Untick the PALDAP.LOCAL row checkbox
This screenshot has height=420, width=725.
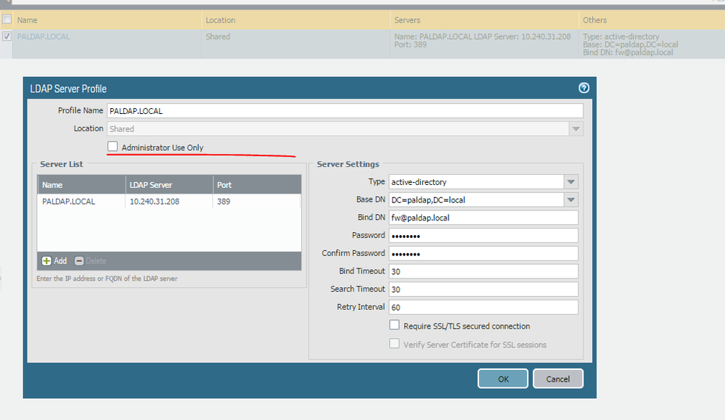pos(7,36)
